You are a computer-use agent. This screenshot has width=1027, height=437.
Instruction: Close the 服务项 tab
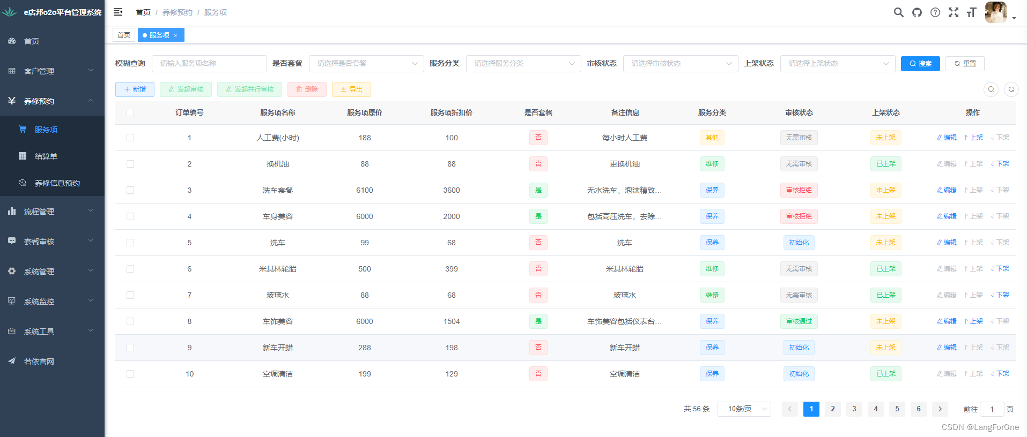point(175,35)
